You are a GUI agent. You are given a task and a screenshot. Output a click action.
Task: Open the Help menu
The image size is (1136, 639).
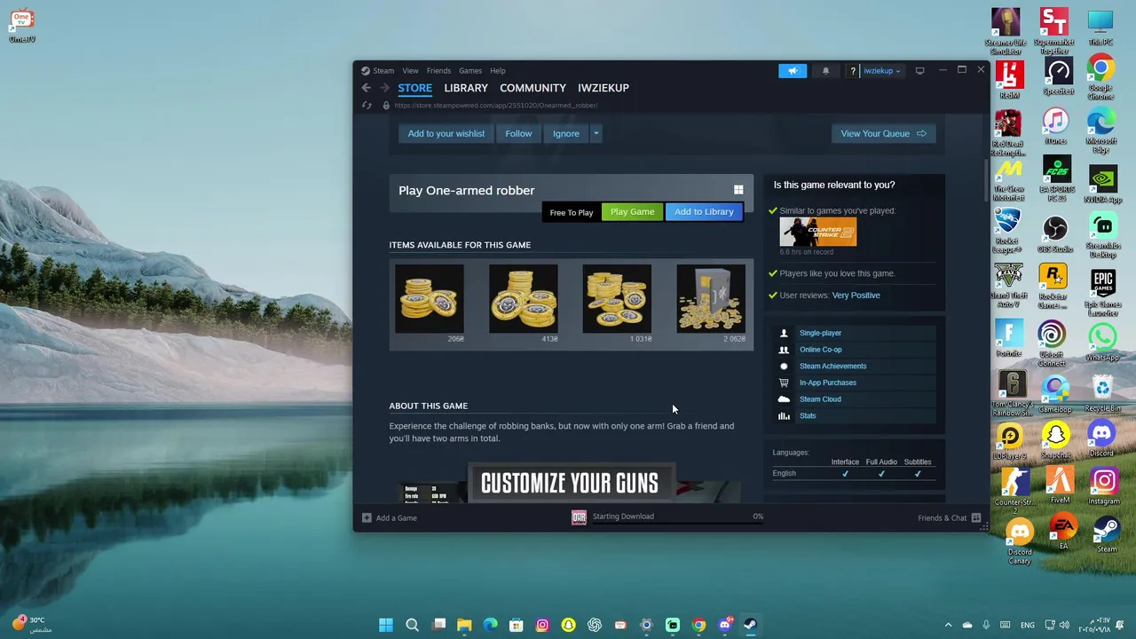click(498, 71)
